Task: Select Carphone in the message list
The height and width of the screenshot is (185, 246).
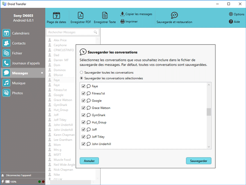Action: coord(60,45)
